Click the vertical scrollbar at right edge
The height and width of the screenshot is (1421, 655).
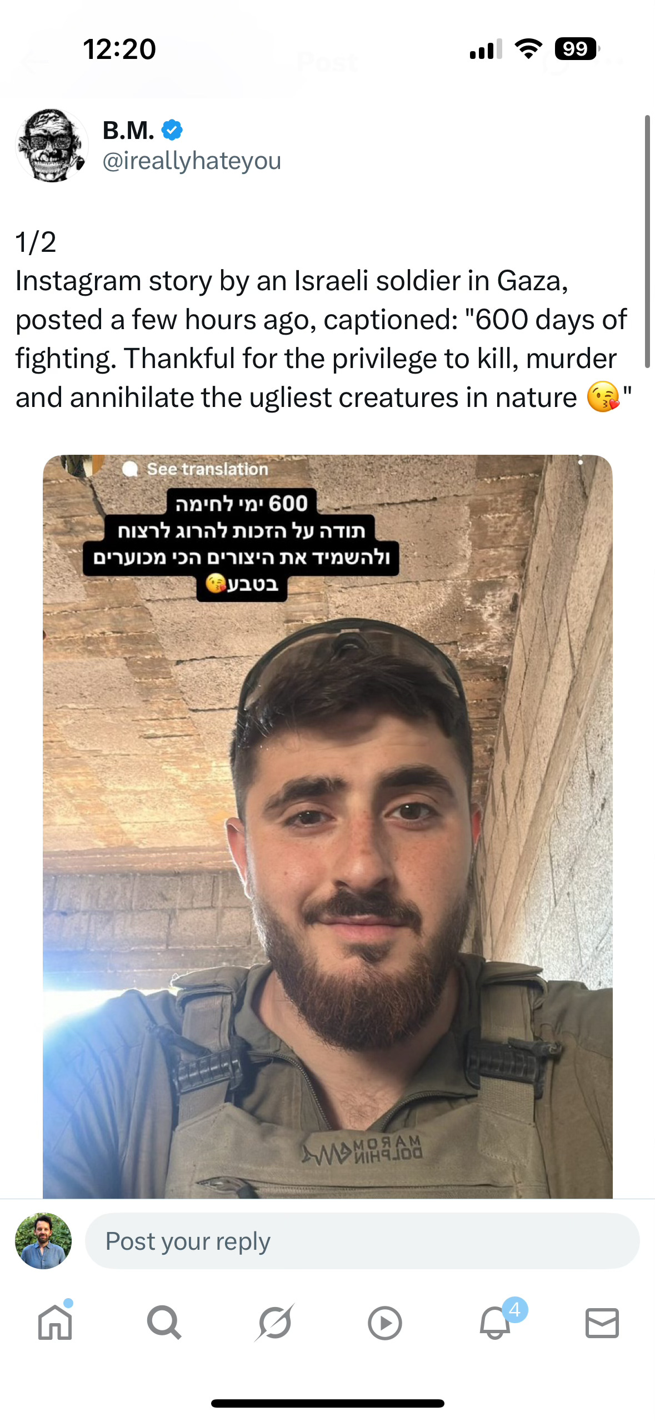(x=647, y=241)
